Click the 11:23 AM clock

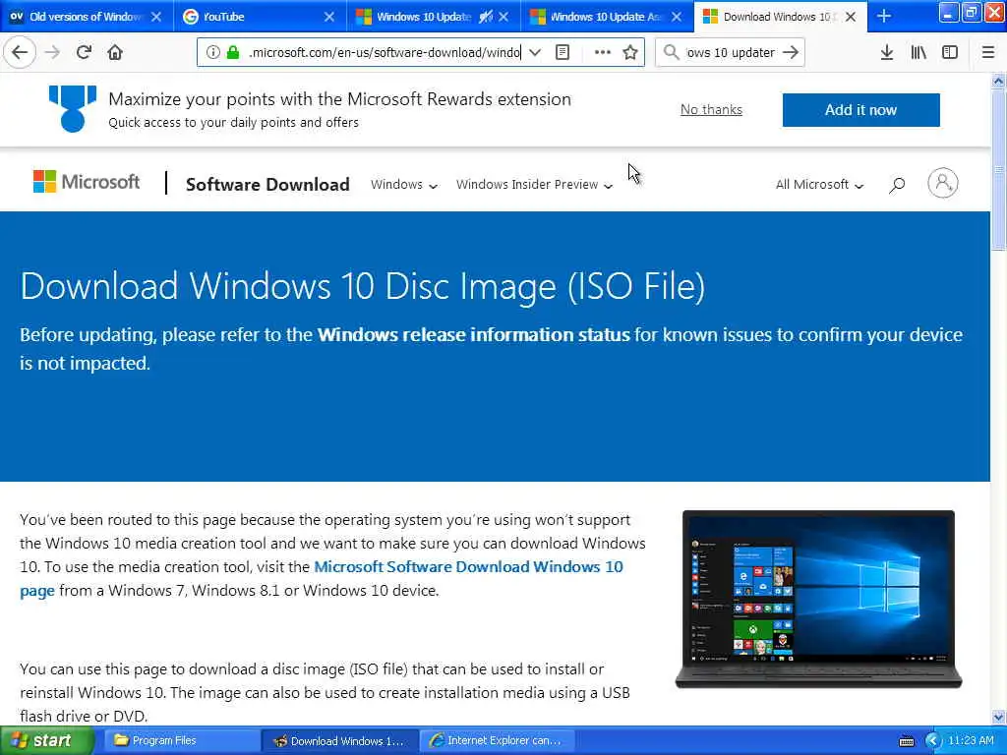pyautogui.click(x=971, y=740)
